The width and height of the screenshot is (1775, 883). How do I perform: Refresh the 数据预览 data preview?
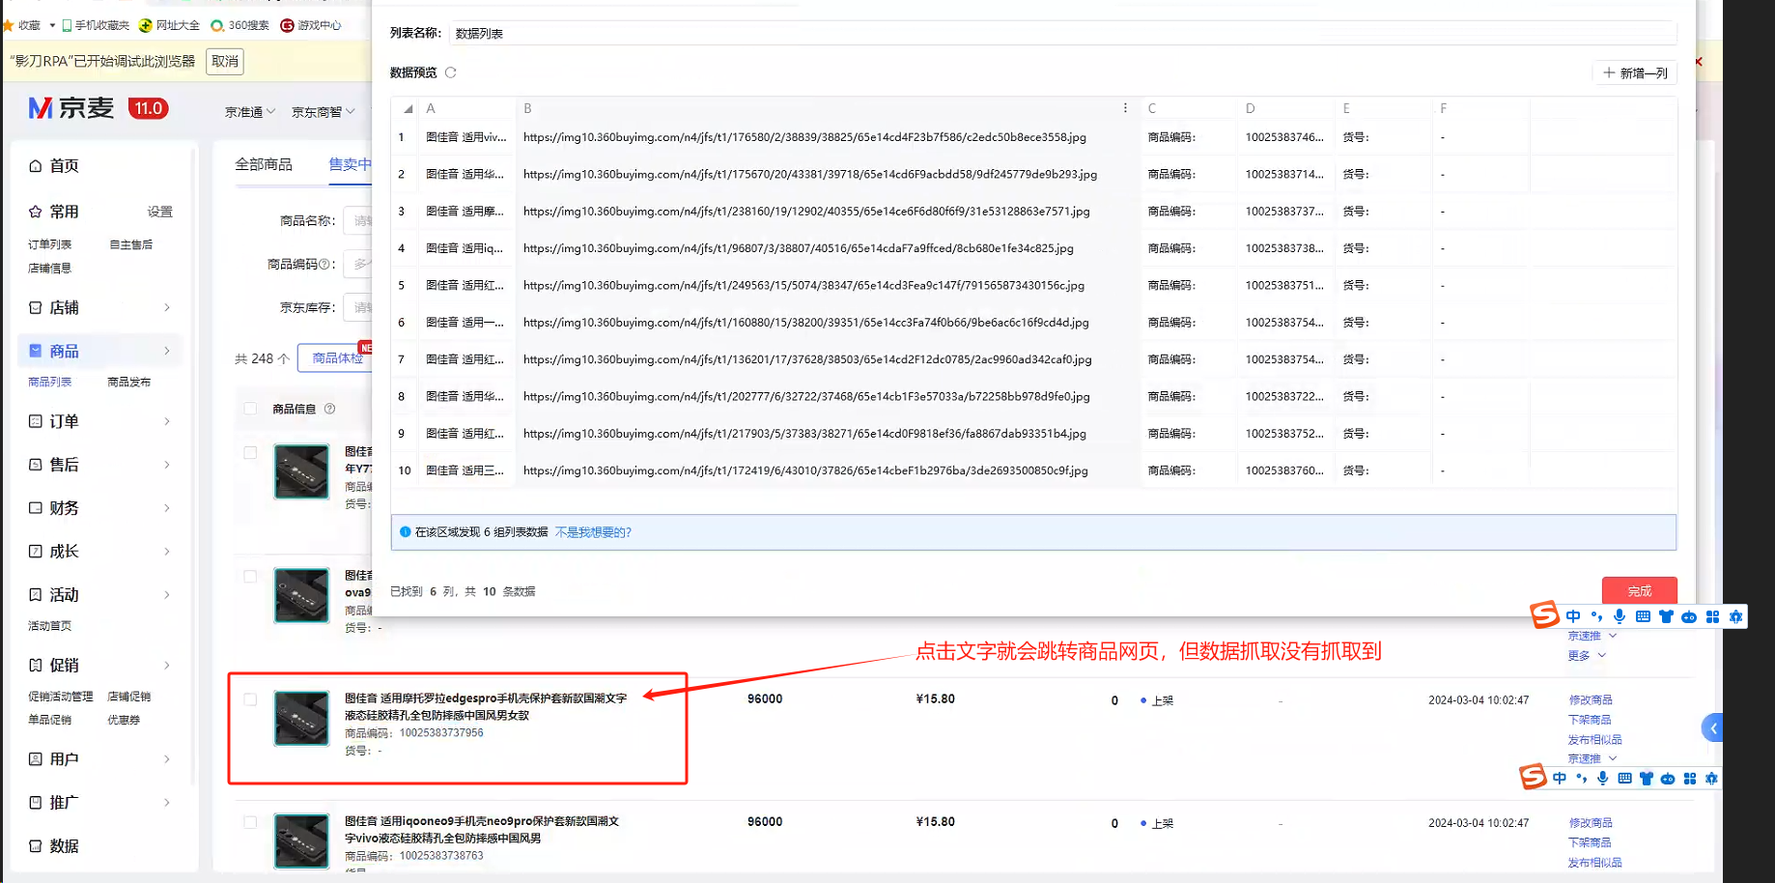click(450, 72)
